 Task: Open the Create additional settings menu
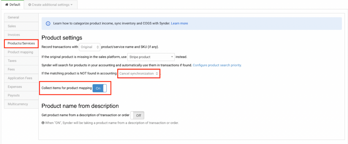coord(50,5)
